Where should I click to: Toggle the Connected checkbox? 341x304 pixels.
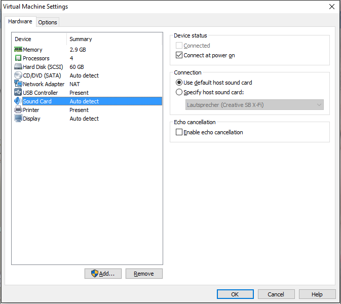pos(179,46)
